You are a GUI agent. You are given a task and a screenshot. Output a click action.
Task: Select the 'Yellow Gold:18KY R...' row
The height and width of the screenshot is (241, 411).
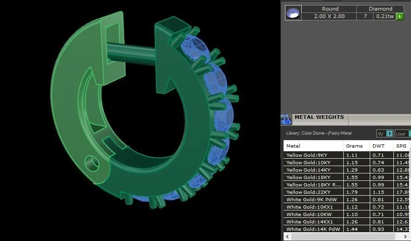[346, 185]
